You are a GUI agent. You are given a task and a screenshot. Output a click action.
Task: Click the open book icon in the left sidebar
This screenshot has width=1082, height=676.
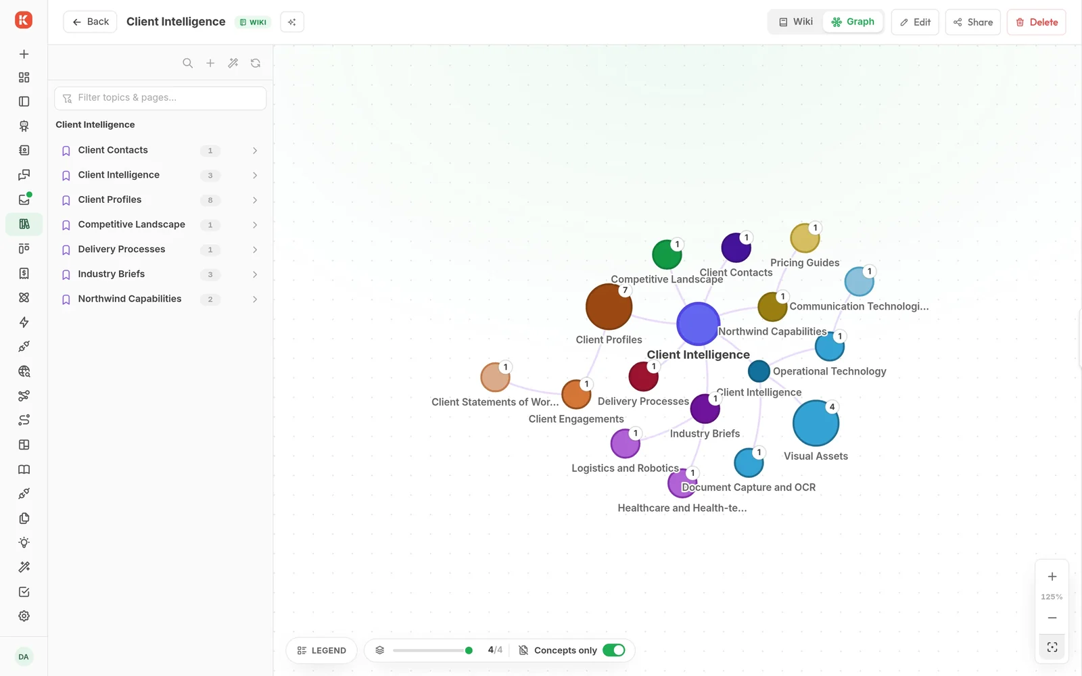(24, 469)
